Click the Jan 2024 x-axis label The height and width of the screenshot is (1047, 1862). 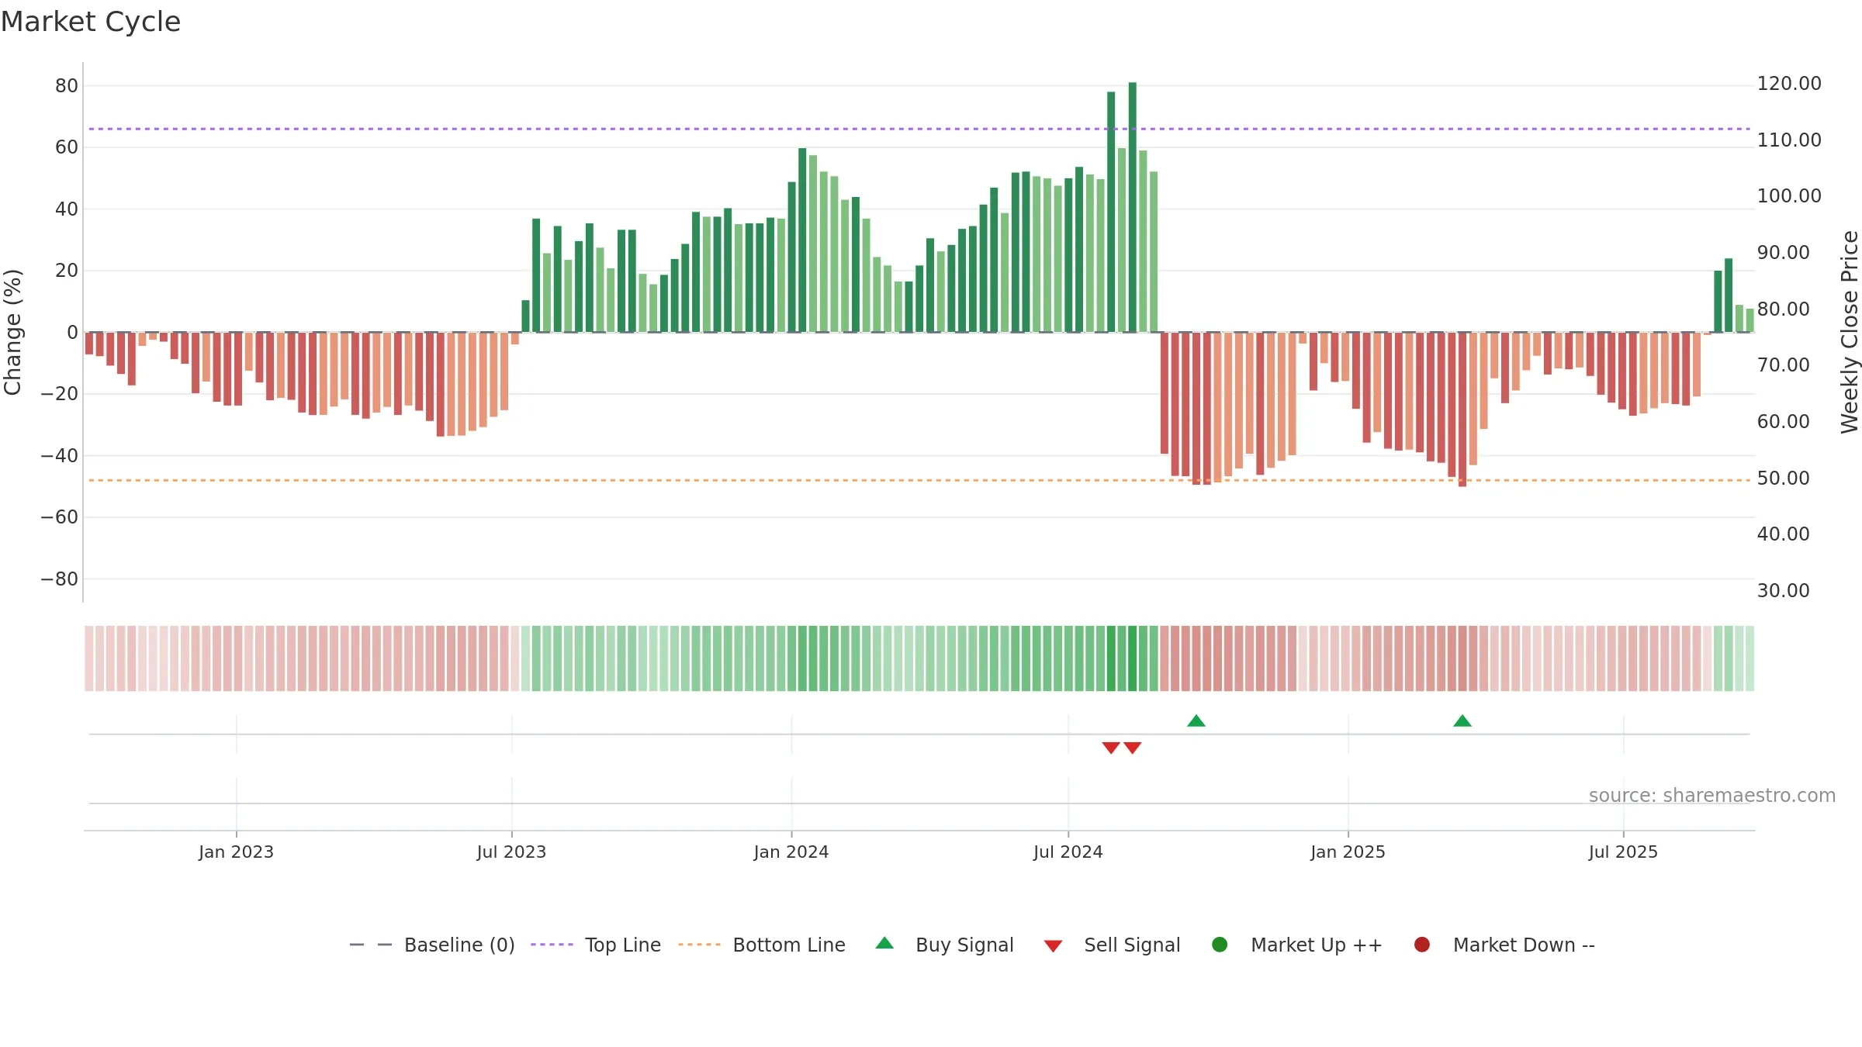coord(791,852)
